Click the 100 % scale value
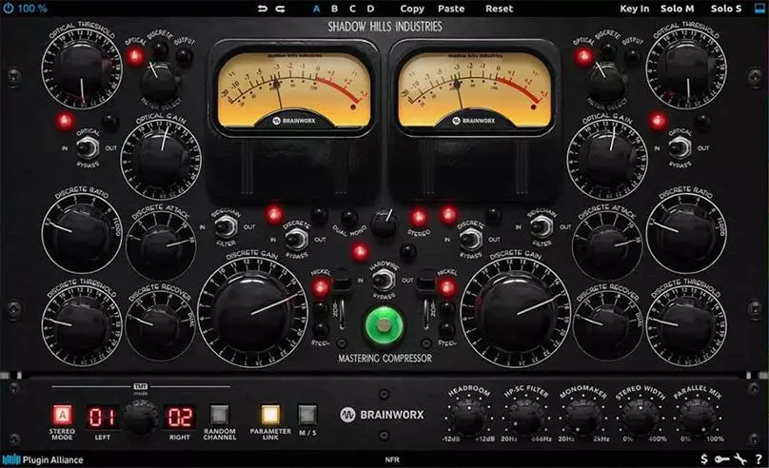The image size is (769, 468). click(32, 9)
